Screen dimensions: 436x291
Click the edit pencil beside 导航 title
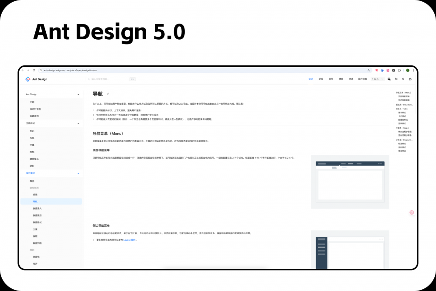pyautogui.click(x=108, y=94)
